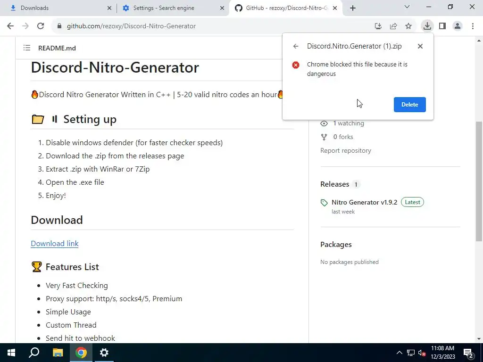Click 'No packages published' text
The width and height of the screenshot is (483, 362).
click(x=350, y=262)
